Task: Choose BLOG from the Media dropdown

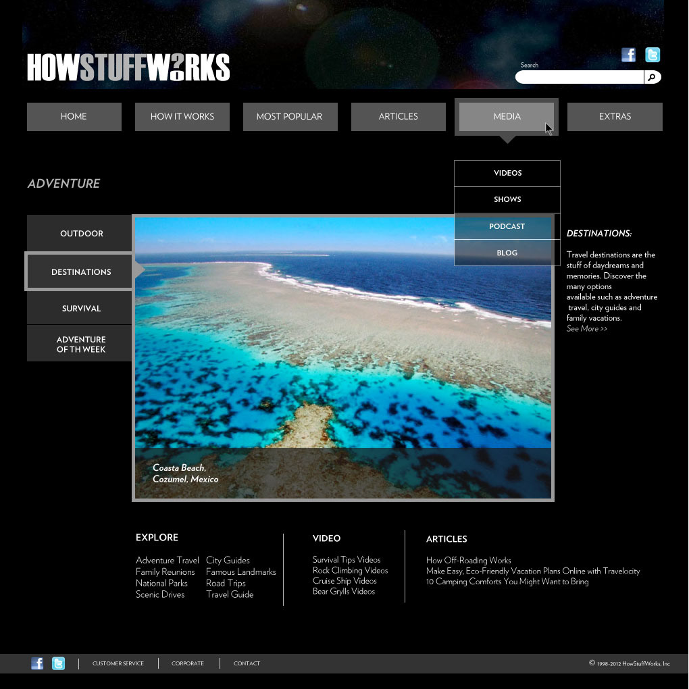Action: [x=507, y=253]
